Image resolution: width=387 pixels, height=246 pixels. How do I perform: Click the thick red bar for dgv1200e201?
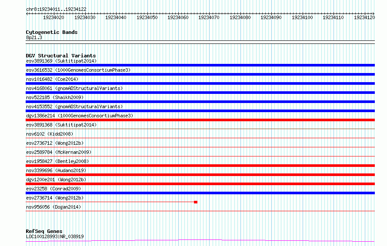coord(200,184)
